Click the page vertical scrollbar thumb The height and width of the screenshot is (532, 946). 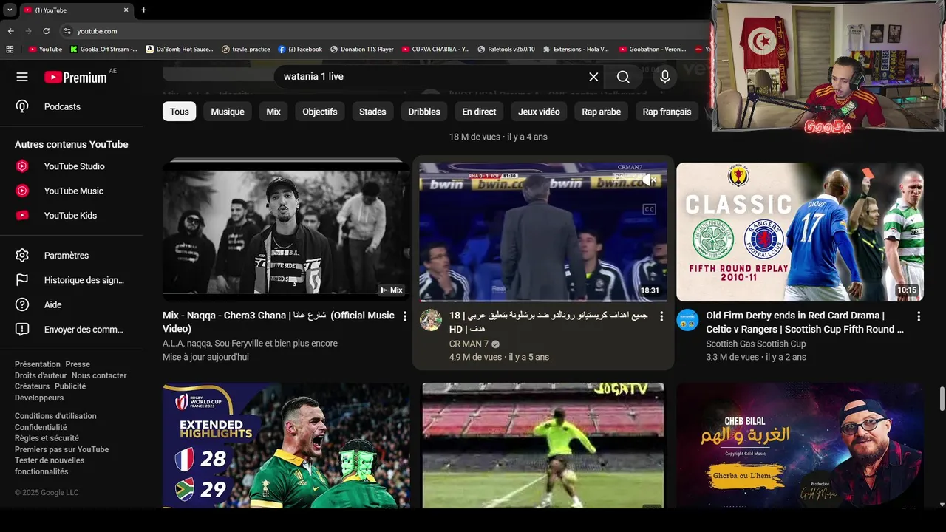(942, 398)
